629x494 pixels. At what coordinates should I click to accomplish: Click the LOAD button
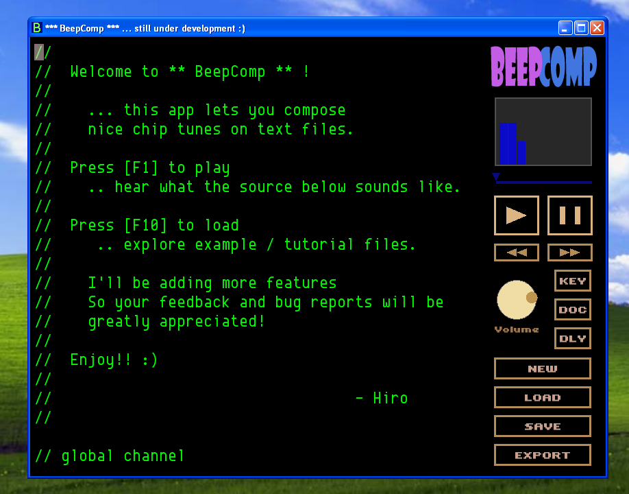543,398
